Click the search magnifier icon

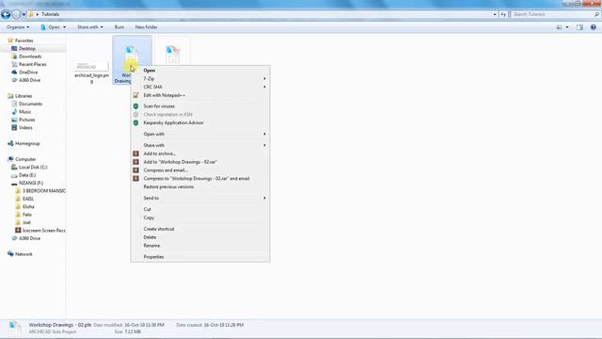coord(596,14)
